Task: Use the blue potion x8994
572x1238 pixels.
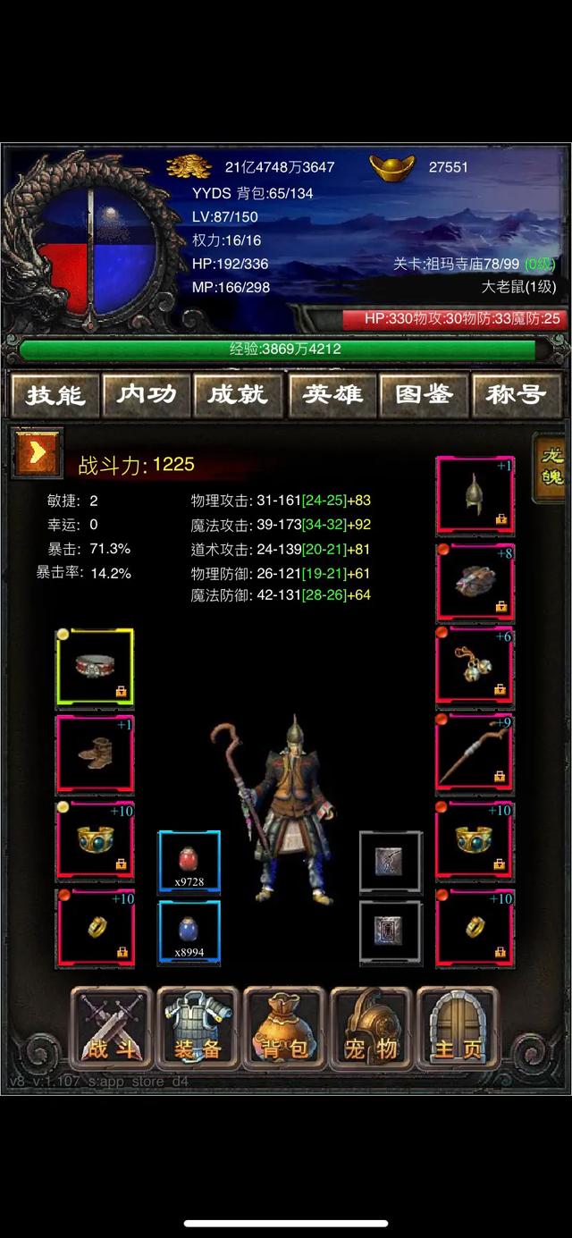Action: (x=189, y=931)
